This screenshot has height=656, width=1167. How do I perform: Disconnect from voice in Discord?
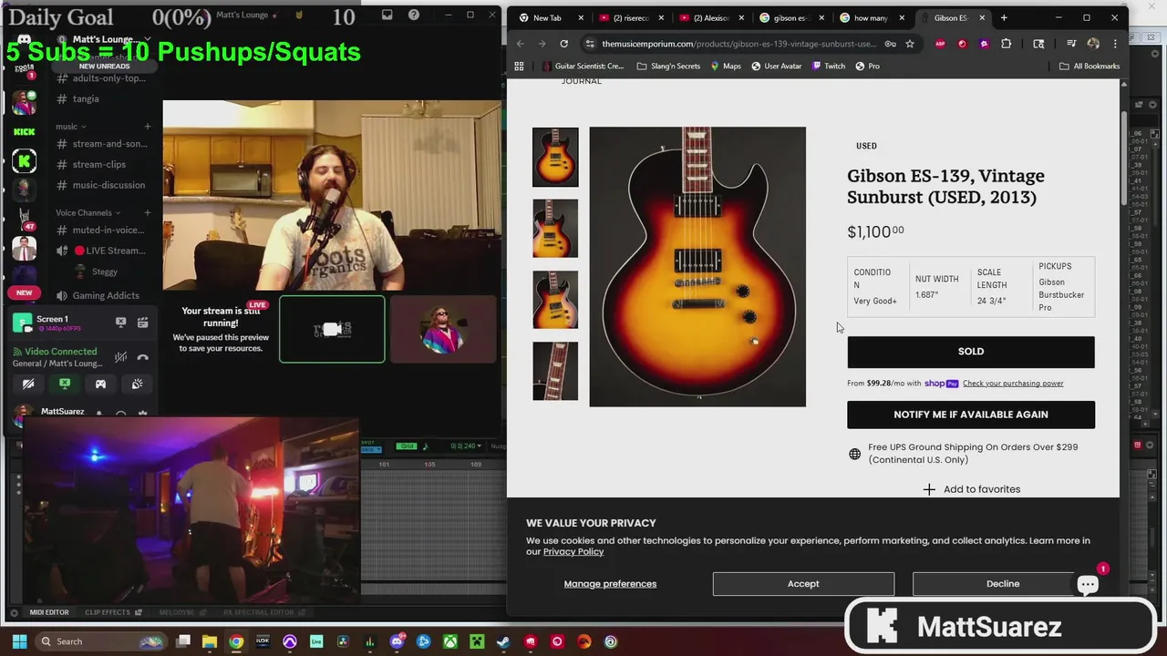click(x=142, y=357)
